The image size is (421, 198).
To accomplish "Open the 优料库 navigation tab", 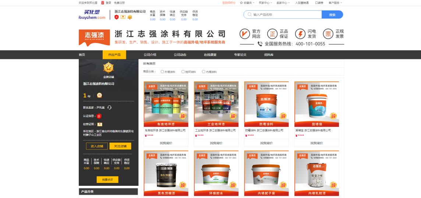I will [269, 55].
